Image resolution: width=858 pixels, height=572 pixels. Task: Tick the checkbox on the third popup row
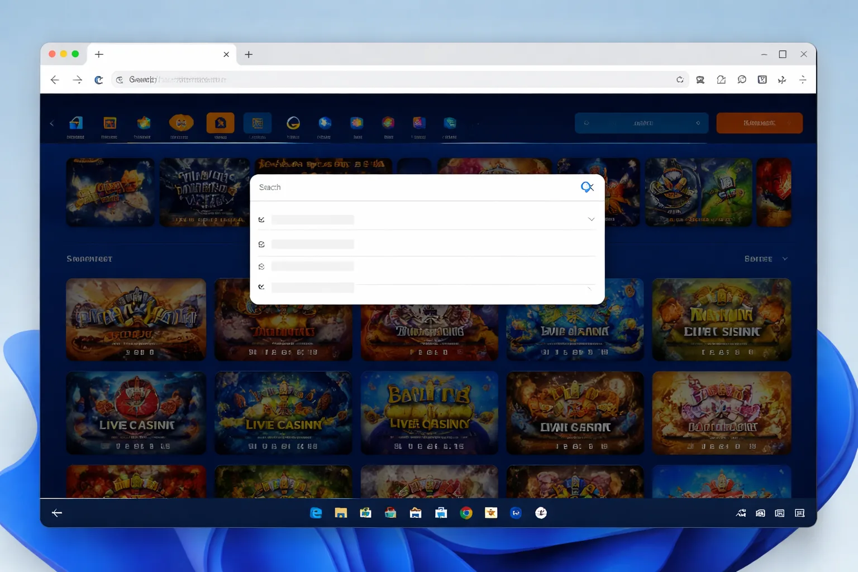(261, 266)
